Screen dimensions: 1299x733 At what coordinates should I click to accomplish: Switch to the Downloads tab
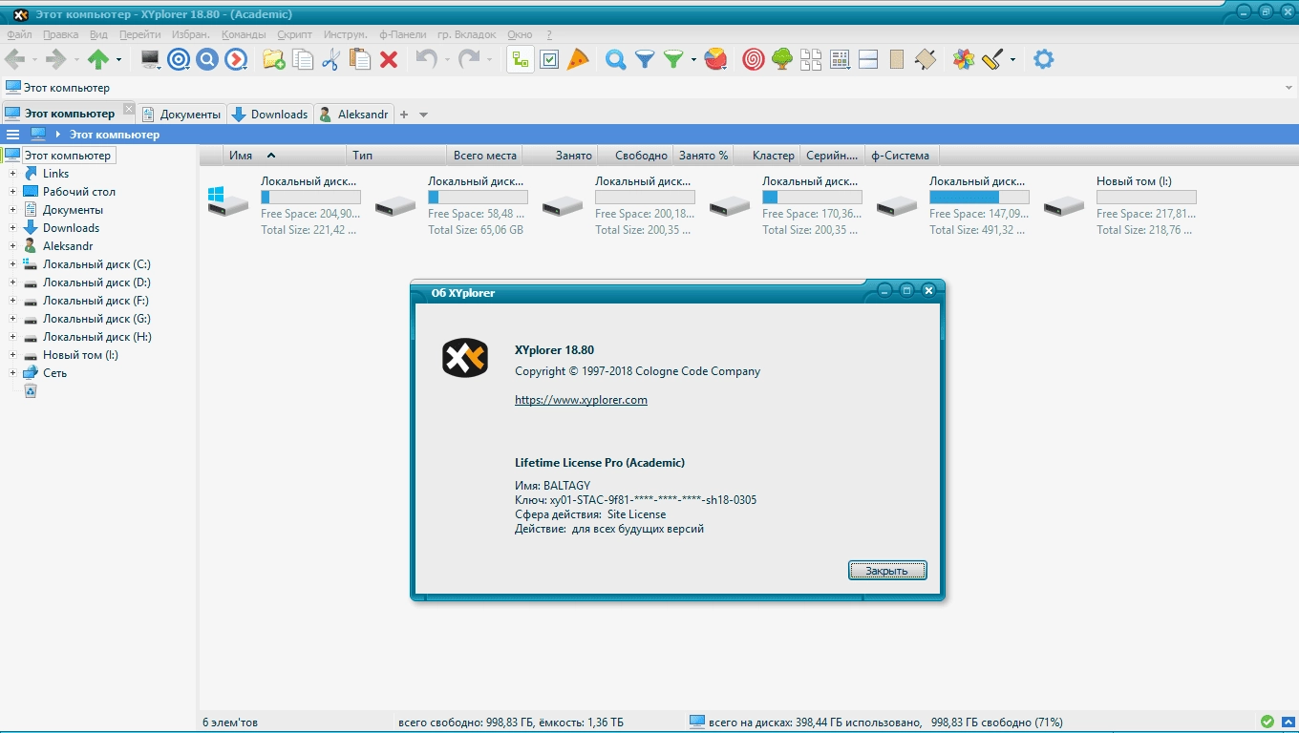click(x=270, y=115)
